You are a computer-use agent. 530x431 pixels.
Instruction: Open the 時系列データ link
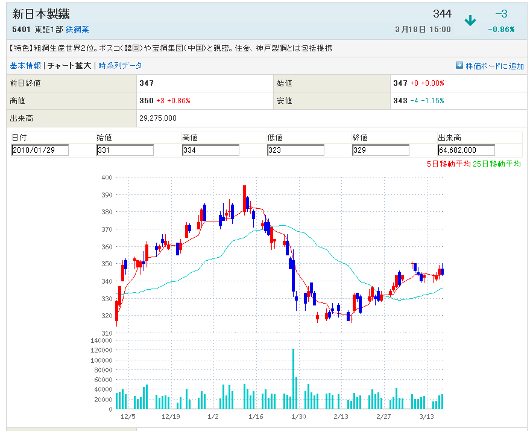coord(120,66)
